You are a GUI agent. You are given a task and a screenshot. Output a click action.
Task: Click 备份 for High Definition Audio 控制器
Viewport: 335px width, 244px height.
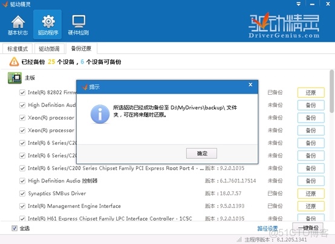(311, 181)
